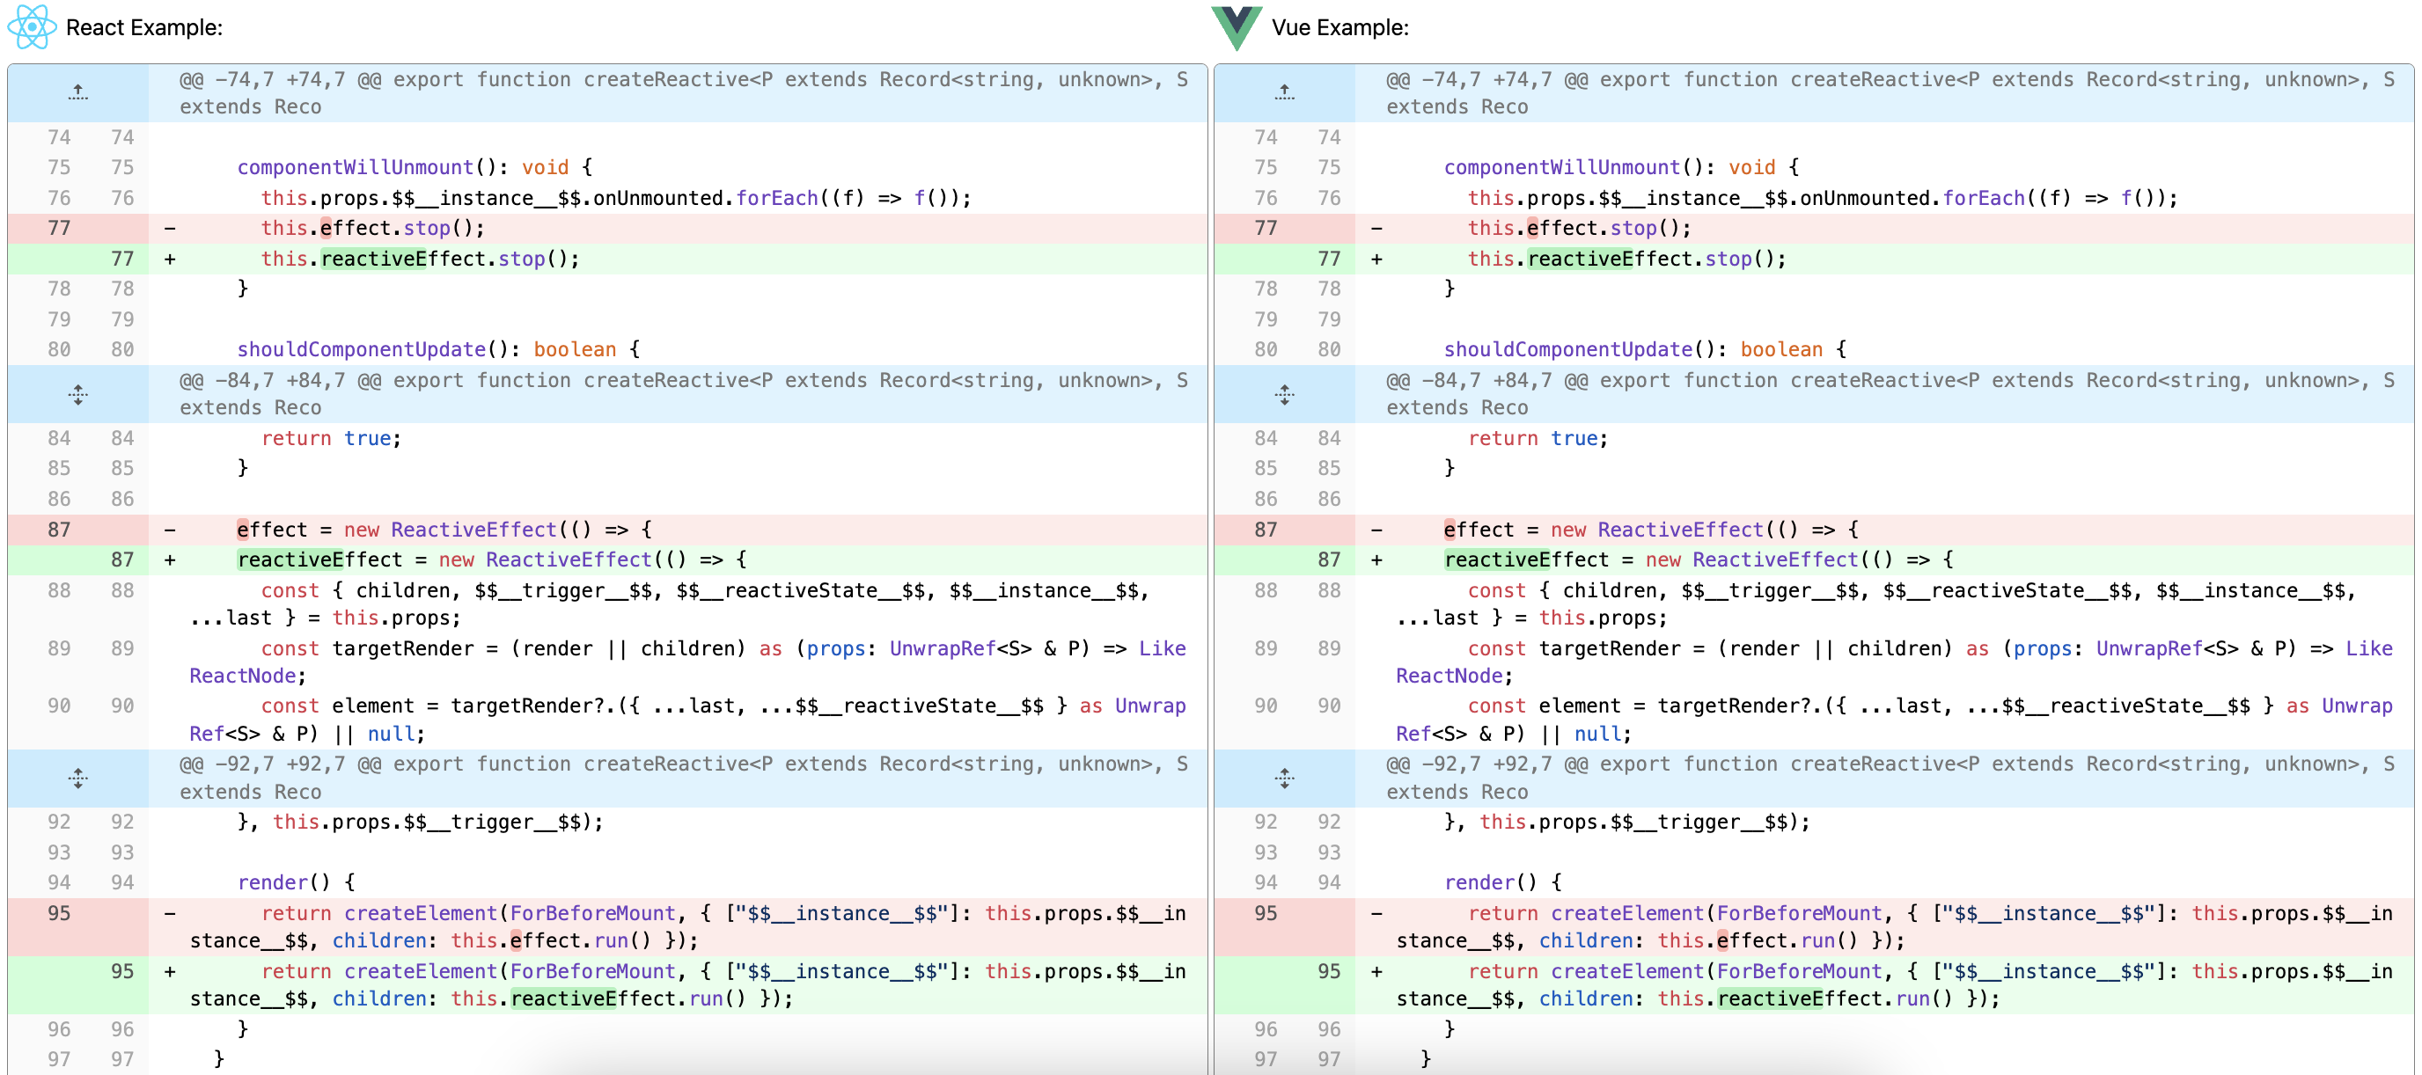The height and width of the screenshot is (1075, 2422).
Task: Click the 'Vue Example:' heading text
Action: click(1339, 27)
